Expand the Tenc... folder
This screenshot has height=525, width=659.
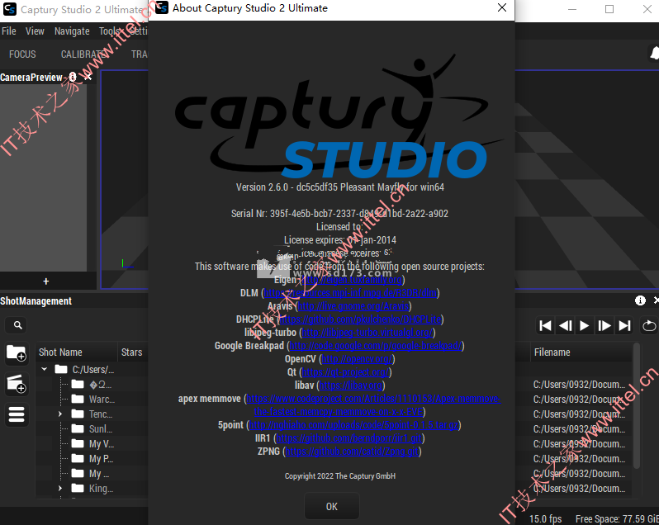pos(60,414)
